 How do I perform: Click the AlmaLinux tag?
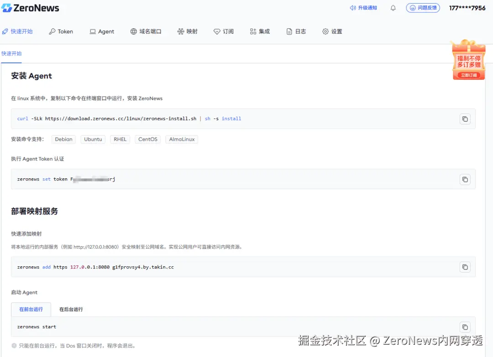(x=182, y=140)
